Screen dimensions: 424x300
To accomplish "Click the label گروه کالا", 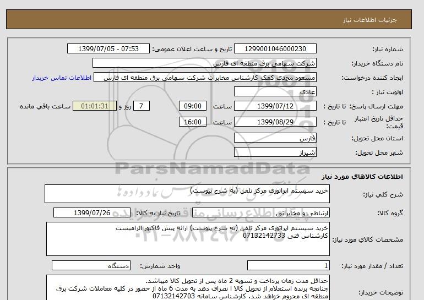I will (x=390, y=213).
